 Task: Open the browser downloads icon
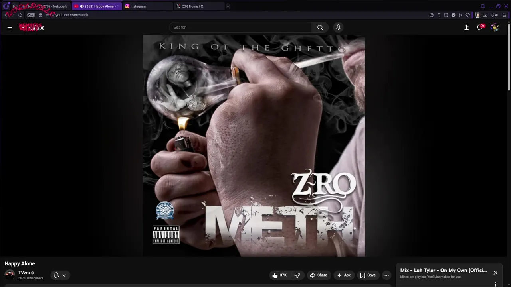[x=485, y=15]
